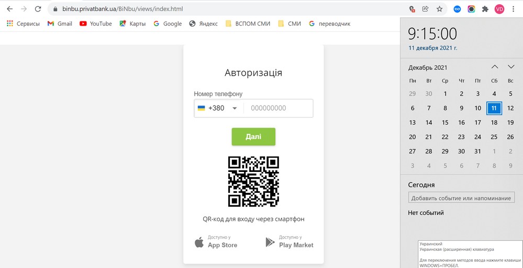Open the Яндекс bookmark
Viewport: 523px width, 268px height.
pyautogui.click(x=203, y=24)
